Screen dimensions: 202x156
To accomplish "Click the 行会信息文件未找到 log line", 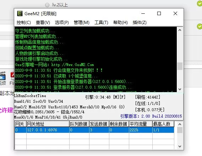I will [59, 70].
